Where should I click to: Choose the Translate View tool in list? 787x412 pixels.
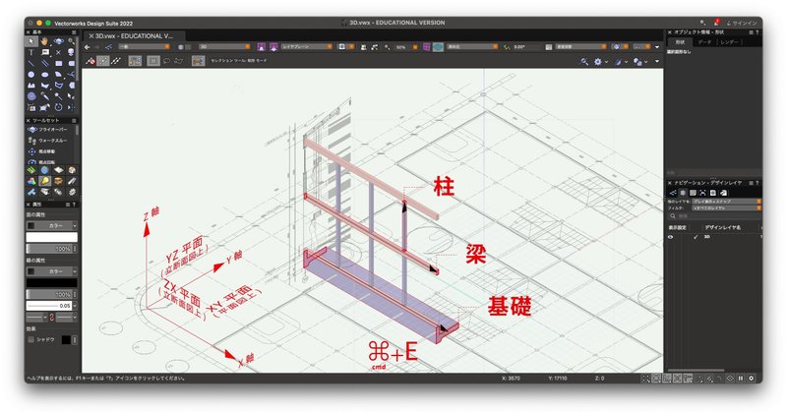[49, 151]
